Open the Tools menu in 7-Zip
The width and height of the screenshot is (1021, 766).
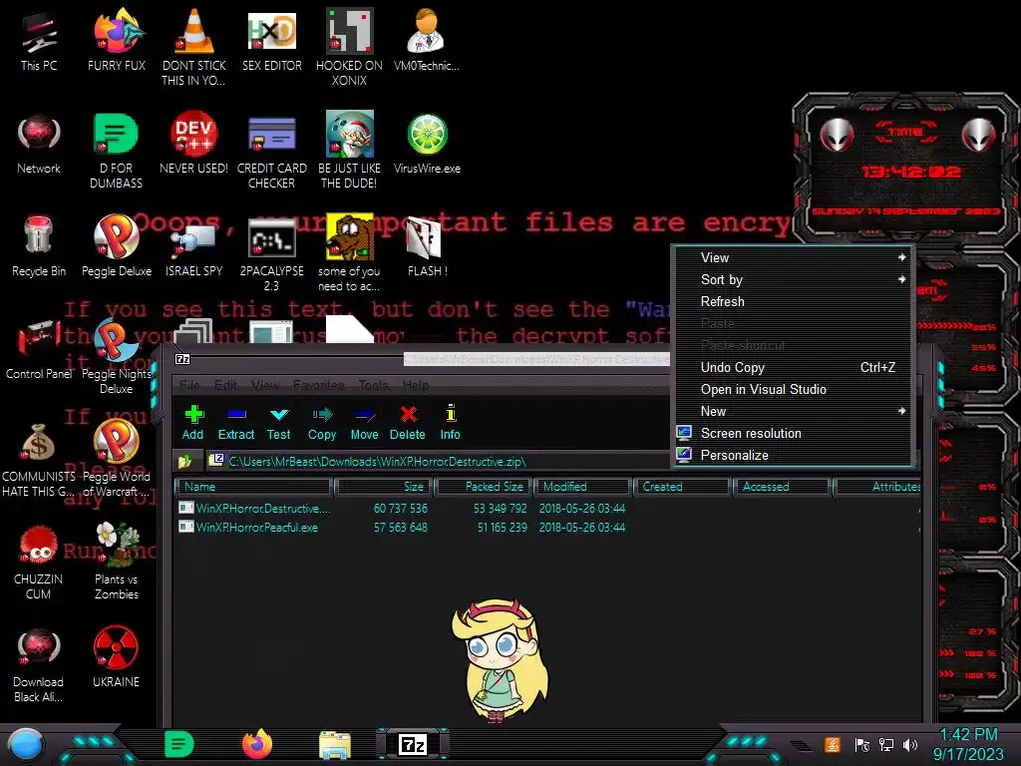coord(373,385)
